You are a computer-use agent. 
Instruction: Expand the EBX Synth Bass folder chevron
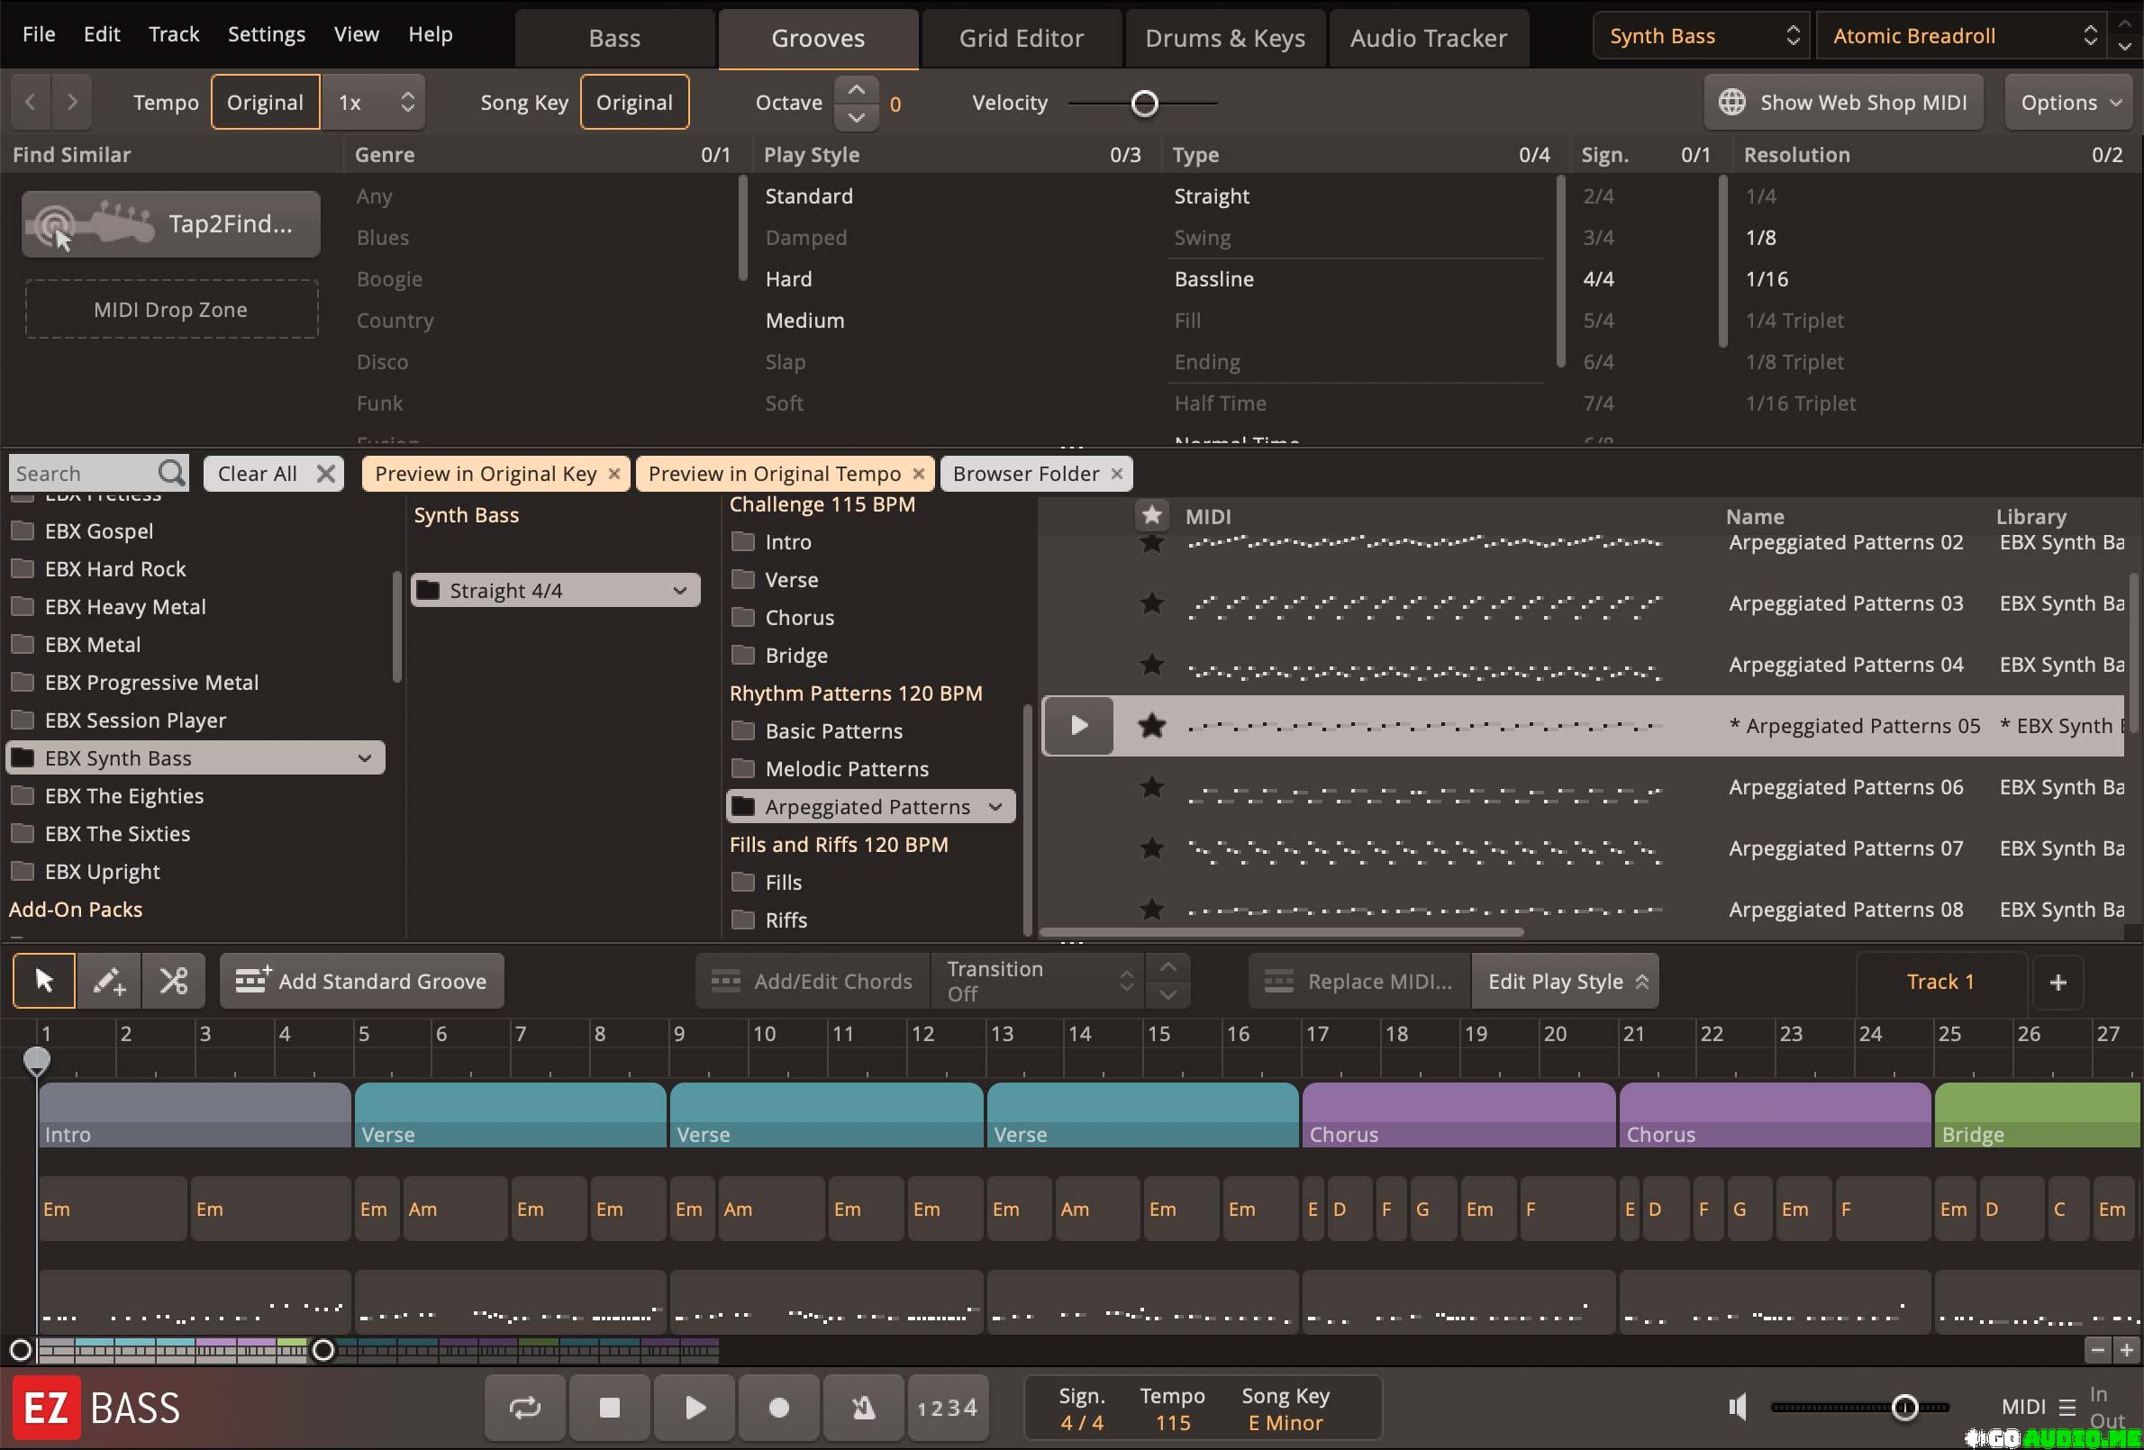pyautogui.click(x=365, y=758)
